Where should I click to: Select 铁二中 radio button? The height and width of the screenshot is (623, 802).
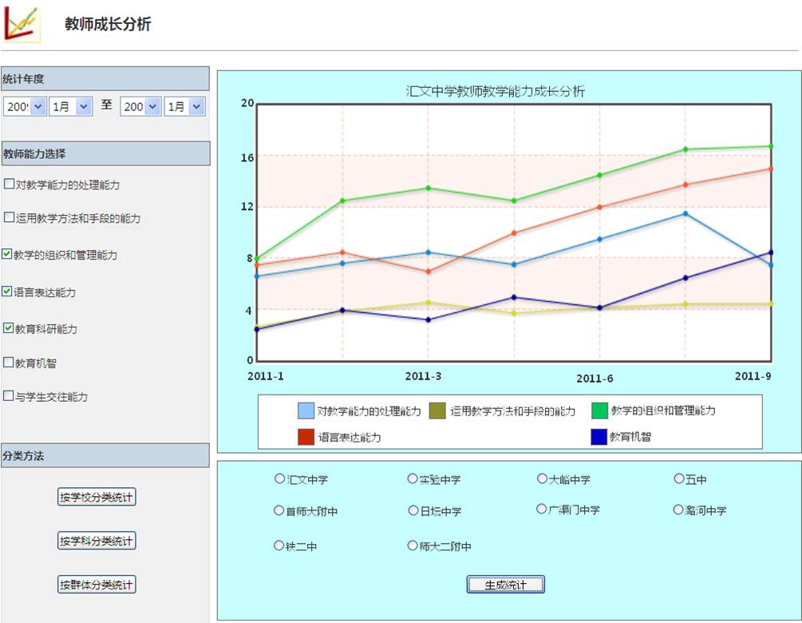pos(279,546)
